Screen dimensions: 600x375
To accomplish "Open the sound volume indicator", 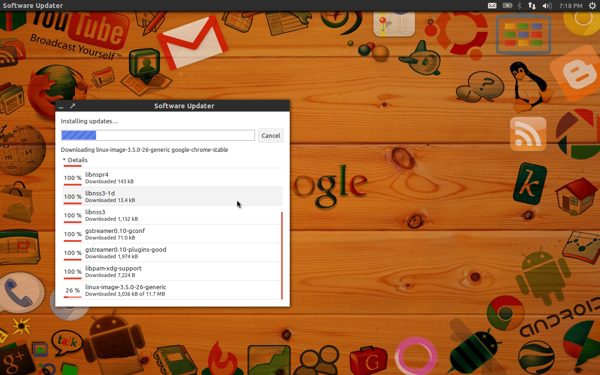I will tap(547, 6).
